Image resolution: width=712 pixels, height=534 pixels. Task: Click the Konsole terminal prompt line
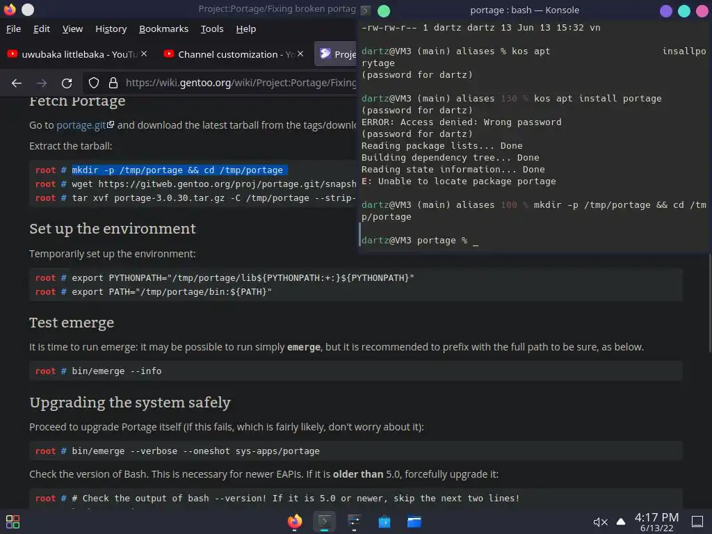coord(420,240)
